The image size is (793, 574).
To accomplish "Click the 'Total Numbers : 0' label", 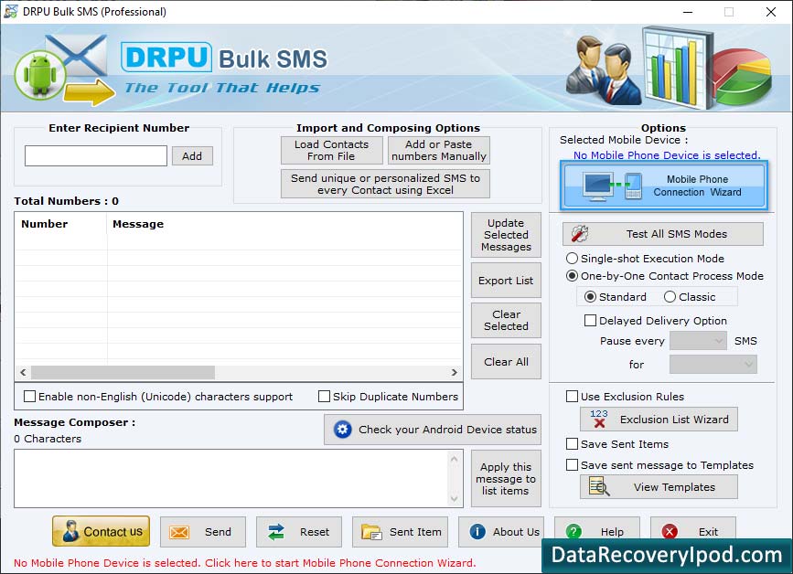I will 66,201.
